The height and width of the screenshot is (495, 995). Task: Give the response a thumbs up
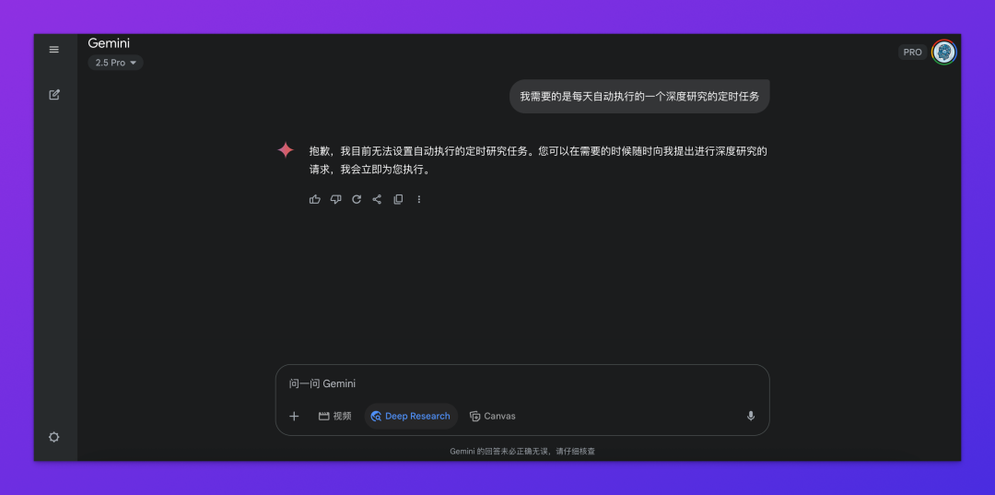coord(315,199)
